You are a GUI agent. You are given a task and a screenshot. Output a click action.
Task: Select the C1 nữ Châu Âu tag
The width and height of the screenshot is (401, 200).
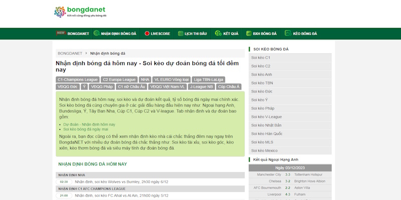tap(131, 86)
